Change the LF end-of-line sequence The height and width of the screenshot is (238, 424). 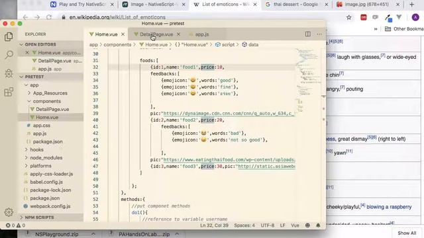click(283, 225)
